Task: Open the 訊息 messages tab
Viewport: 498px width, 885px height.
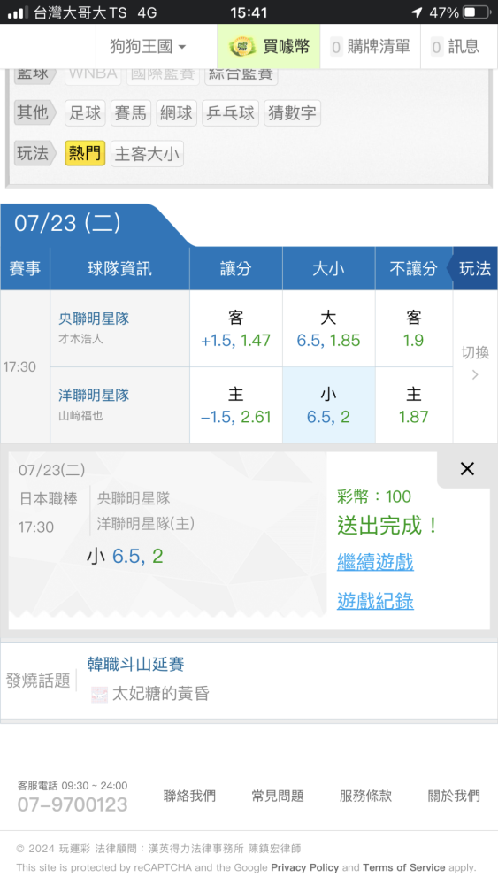Action: pyautogui.click(x=455, y=46)
